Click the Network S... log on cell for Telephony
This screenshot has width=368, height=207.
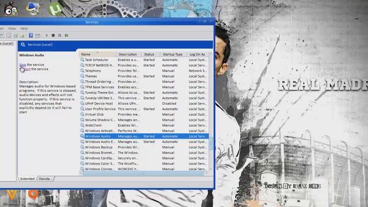(198, 71)
